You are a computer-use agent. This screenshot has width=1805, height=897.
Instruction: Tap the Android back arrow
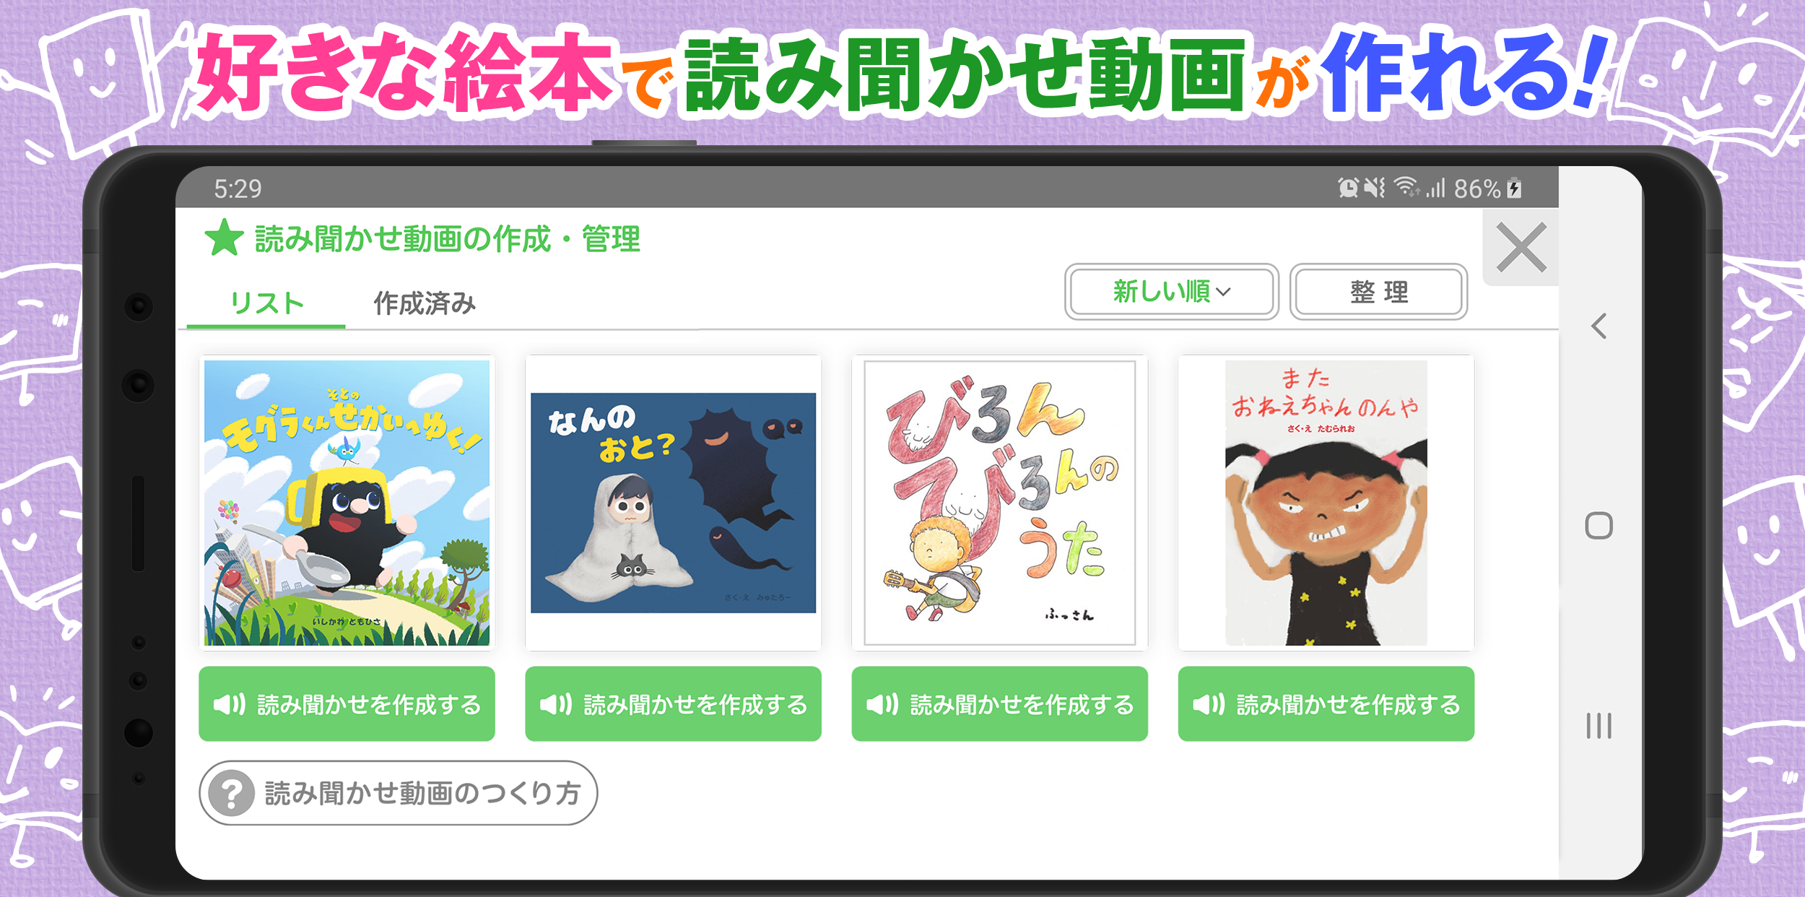(x=1599, y=326)
